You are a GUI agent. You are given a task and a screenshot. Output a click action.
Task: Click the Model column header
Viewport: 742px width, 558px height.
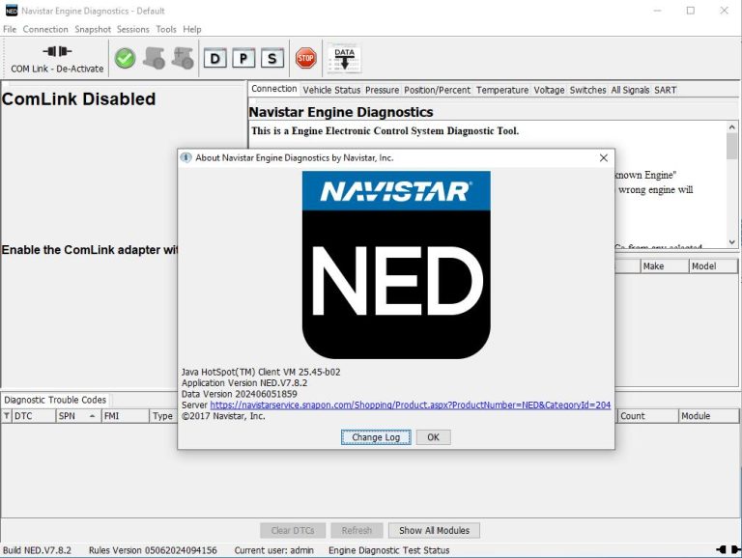coord(713,266)
